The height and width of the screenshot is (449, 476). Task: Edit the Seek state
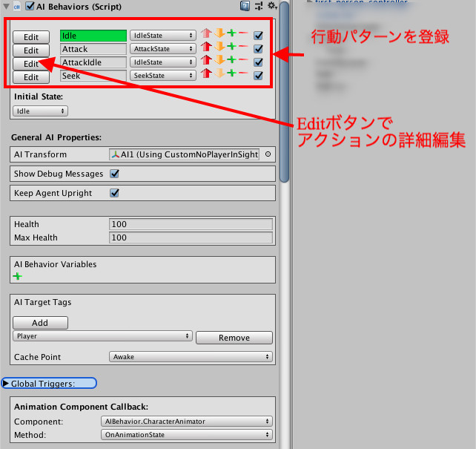tap(31, 77)
